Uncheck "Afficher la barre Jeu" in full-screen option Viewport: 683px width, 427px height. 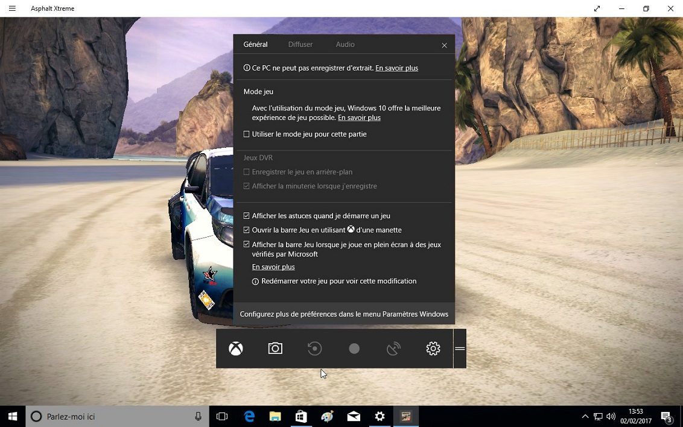click(246, 245)
